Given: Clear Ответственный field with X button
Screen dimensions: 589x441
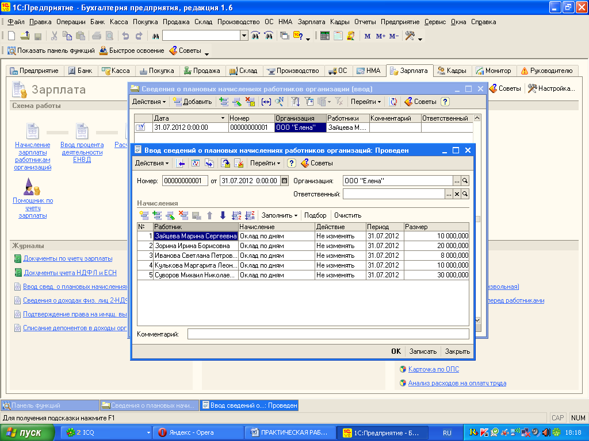Looking at the screenshot, I should point(457,194).
